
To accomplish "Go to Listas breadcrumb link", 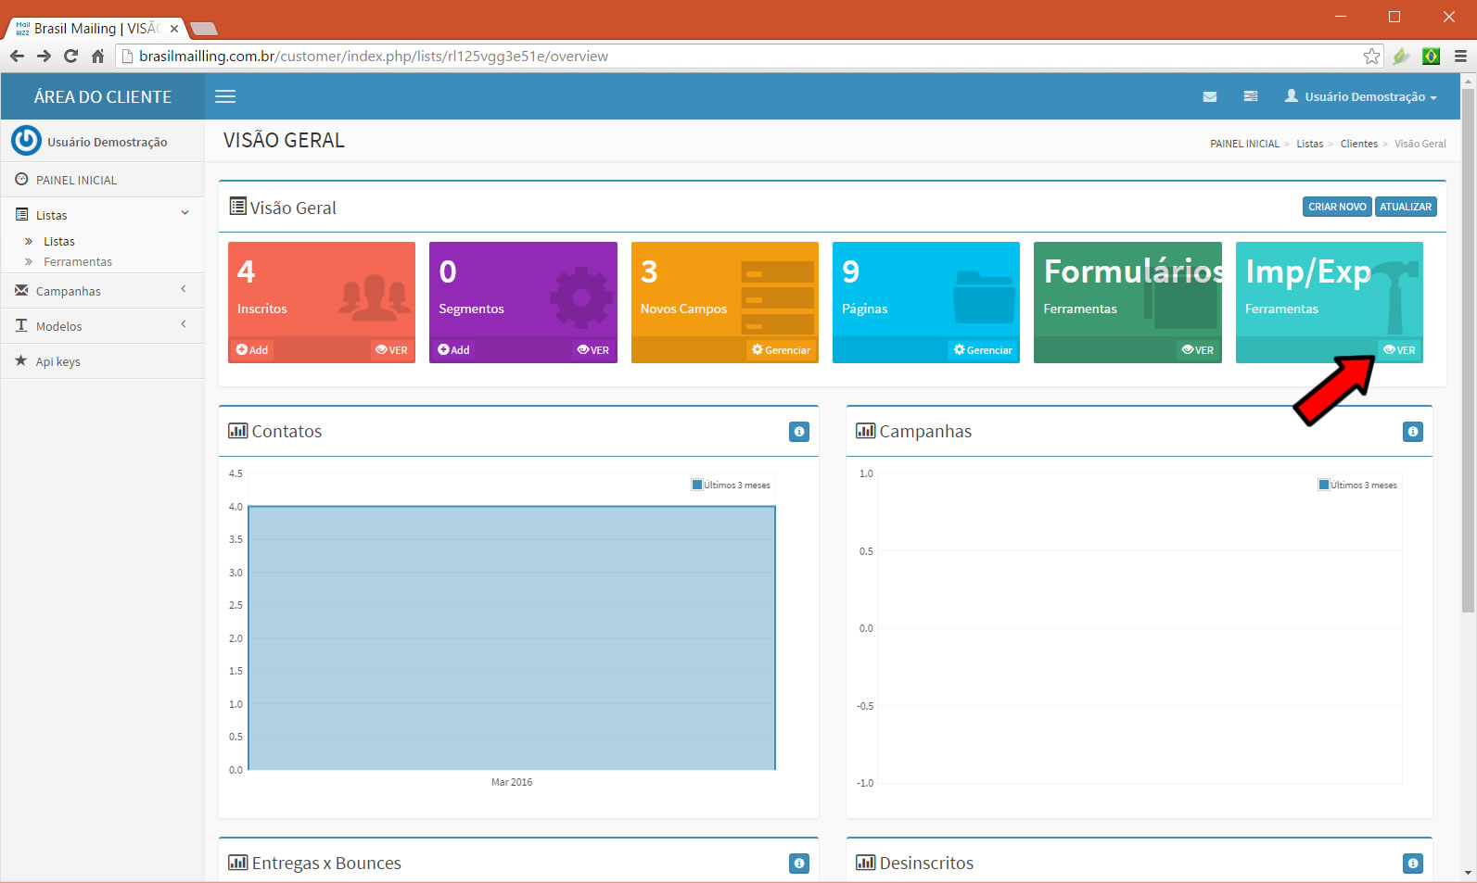I will coord(1309,144).
